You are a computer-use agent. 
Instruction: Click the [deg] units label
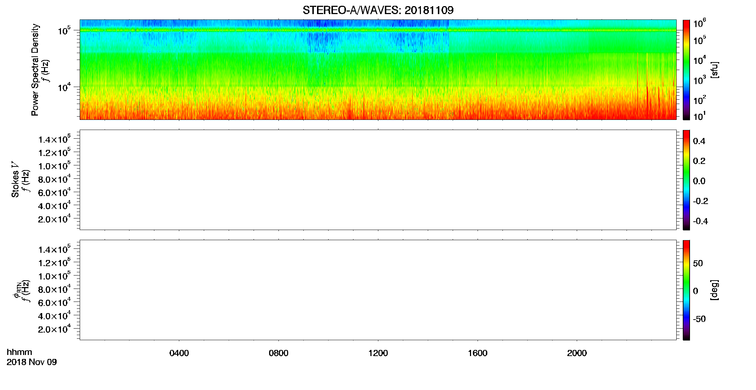715,290
